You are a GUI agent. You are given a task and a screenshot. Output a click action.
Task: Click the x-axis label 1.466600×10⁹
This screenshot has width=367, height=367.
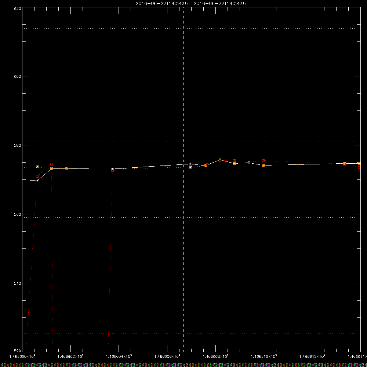click(22, 356)
